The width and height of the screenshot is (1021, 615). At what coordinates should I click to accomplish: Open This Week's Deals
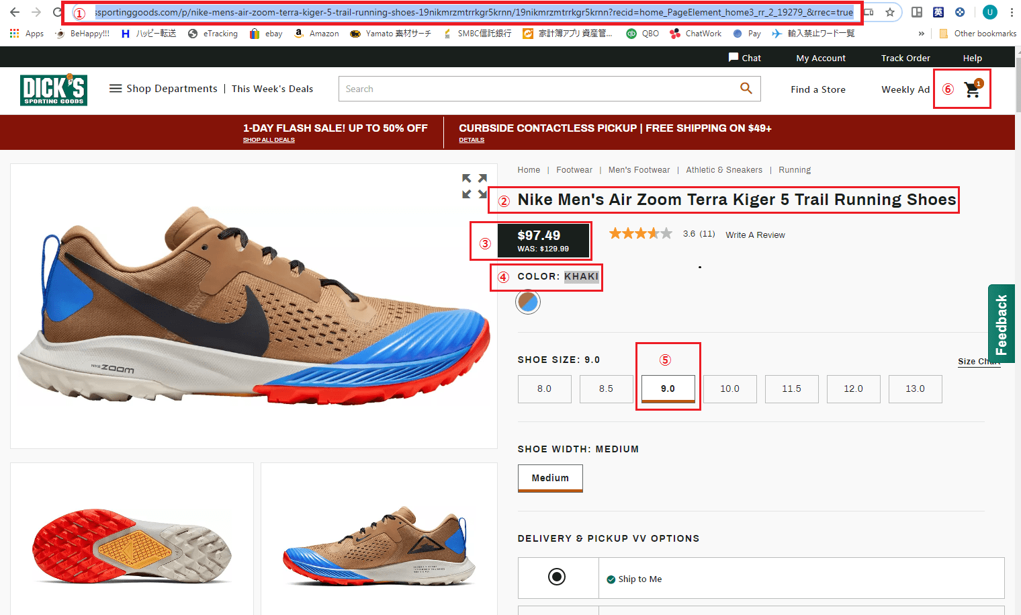[272, 88]
